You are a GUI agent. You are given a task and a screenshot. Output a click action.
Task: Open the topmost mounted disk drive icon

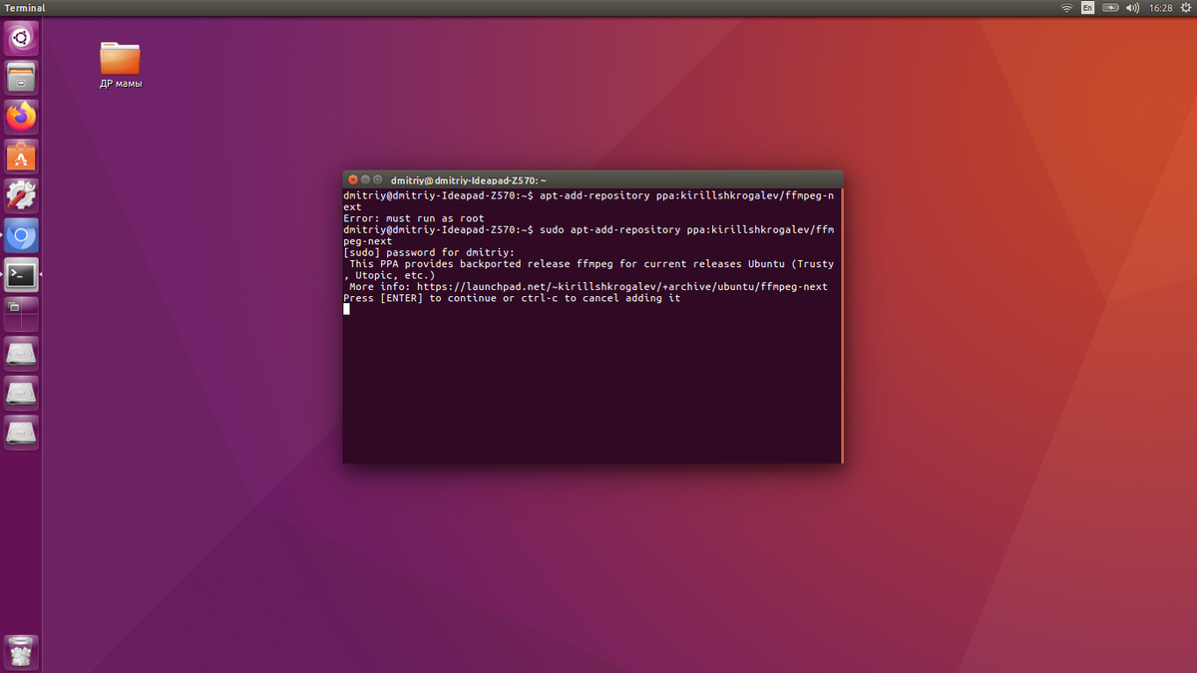pyautogui.click(x=20, y=351)
